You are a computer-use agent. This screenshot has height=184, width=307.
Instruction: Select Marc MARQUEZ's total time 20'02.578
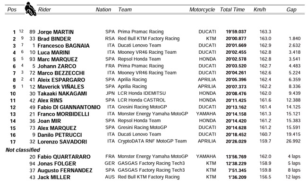[236, 59]
